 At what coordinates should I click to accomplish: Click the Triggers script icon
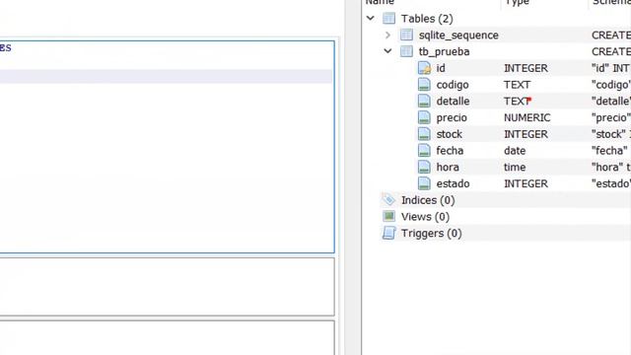pos(388,233)
